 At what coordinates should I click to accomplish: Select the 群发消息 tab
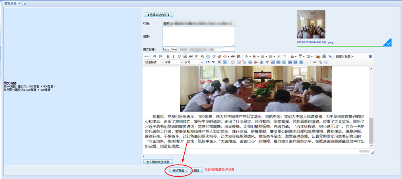9,3
